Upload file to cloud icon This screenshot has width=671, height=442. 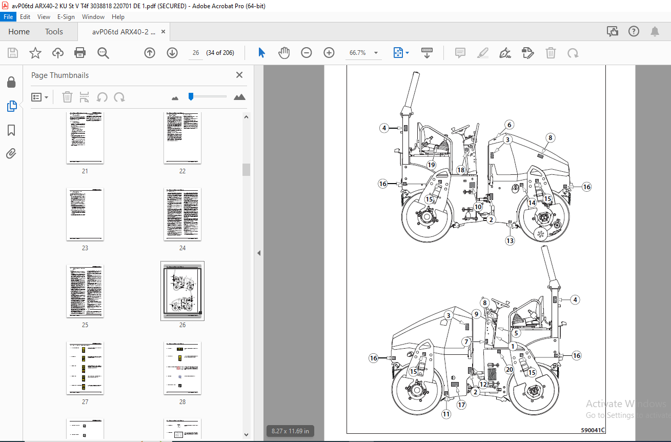pos(58,53)
